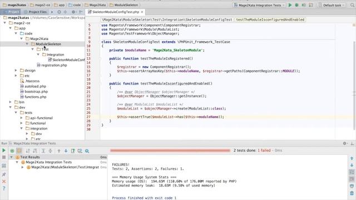Expand Mage2Kata\ModuleSkeleton\Test test node
The width and height of the screenshot is (356, 200).
22,167
